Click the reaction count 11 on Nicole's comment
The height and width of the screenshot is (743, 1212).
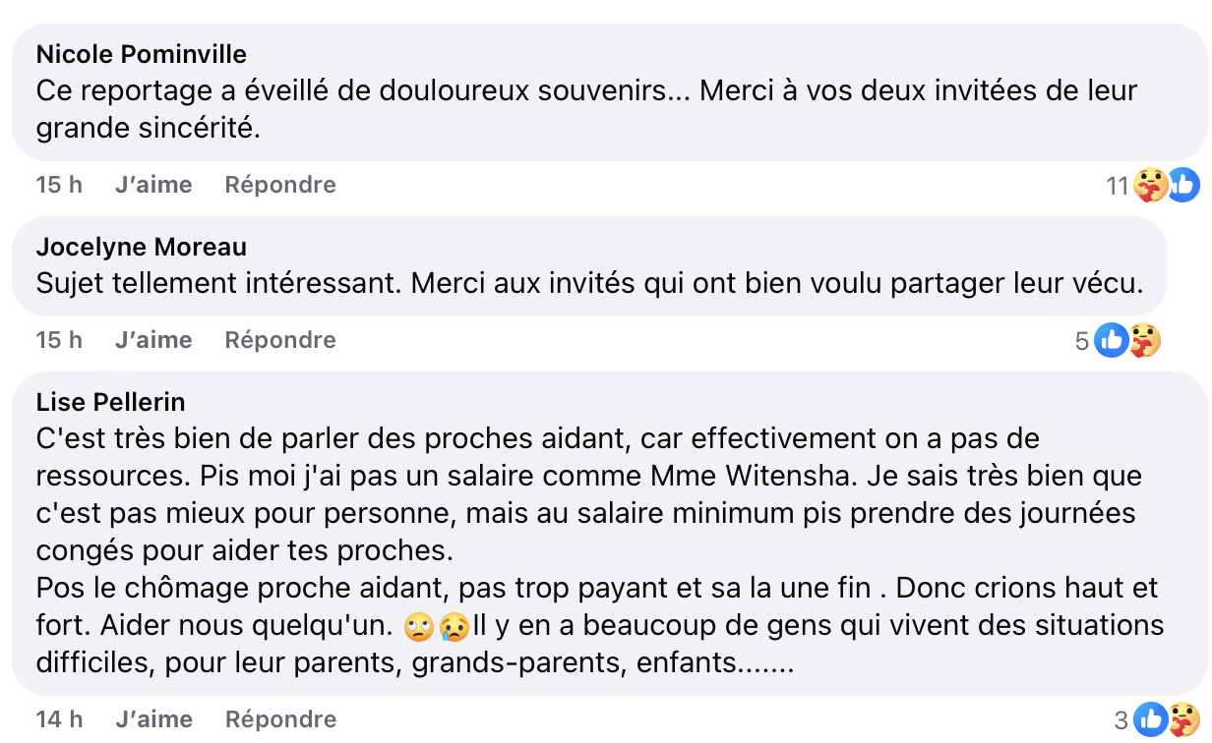[1119, 183]
